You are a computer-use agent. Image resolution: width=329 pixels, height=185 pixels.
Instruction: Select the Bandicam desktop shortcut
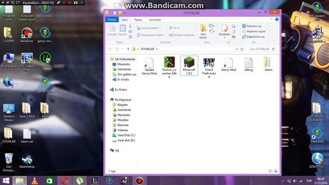point(27,35)
